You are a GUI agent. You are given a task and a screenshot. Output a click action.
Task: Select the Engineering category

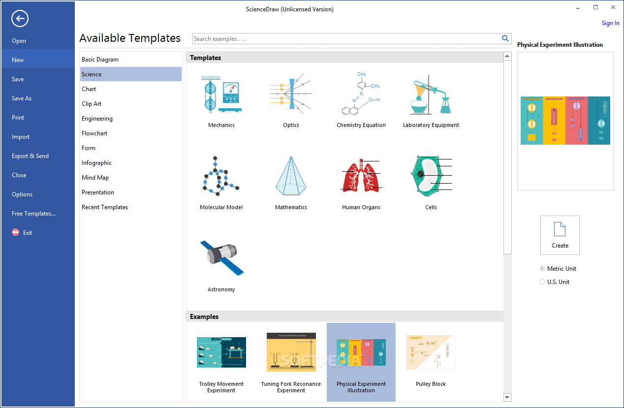tap(131, 119)
